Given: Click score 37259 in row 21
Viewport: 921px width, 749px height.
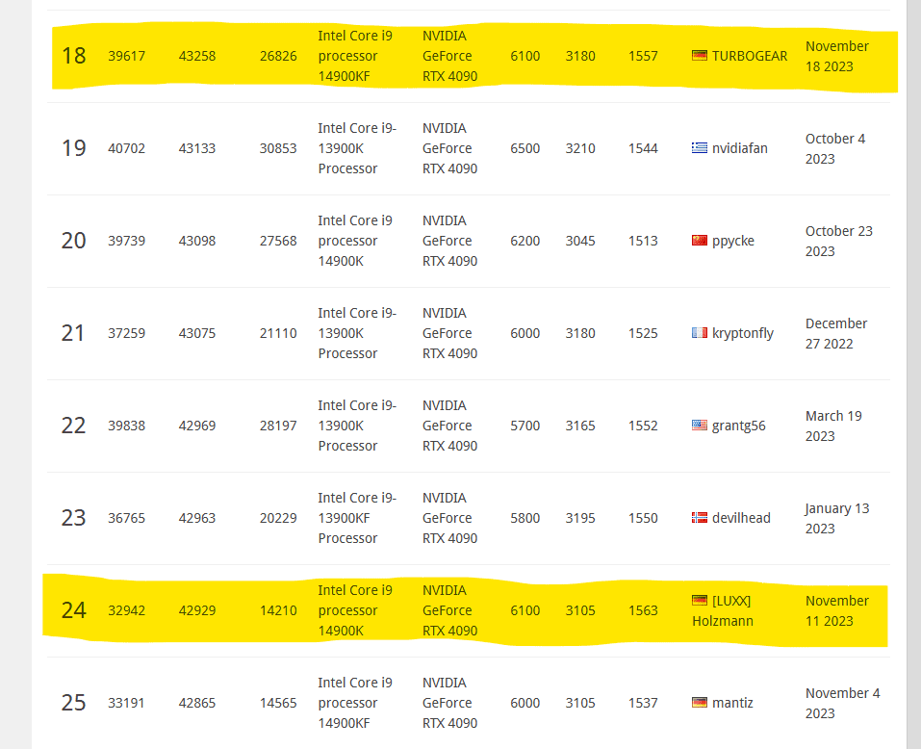Looking at the screenshot, I should click(x=126, y=333).
